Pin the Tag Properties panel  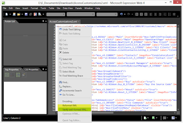43,69
